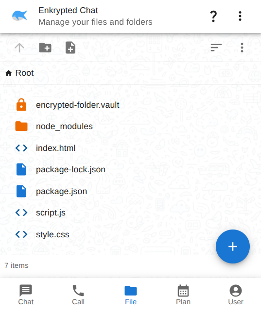The height and width of the screenshot is (312, 261).
Task: Click the document icon beside package-lock.json
Action: (21, 169)
